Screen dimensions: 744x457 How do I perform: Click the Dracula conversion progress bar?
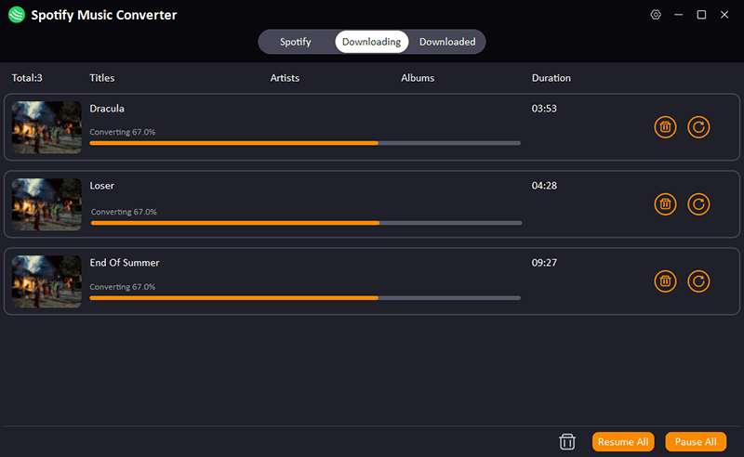[305, 143]
